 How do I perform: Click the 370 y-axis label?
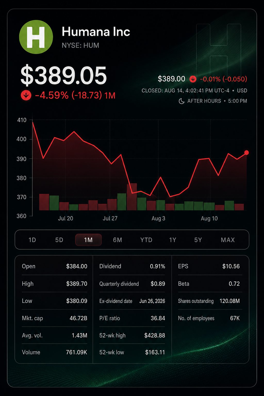22,197
